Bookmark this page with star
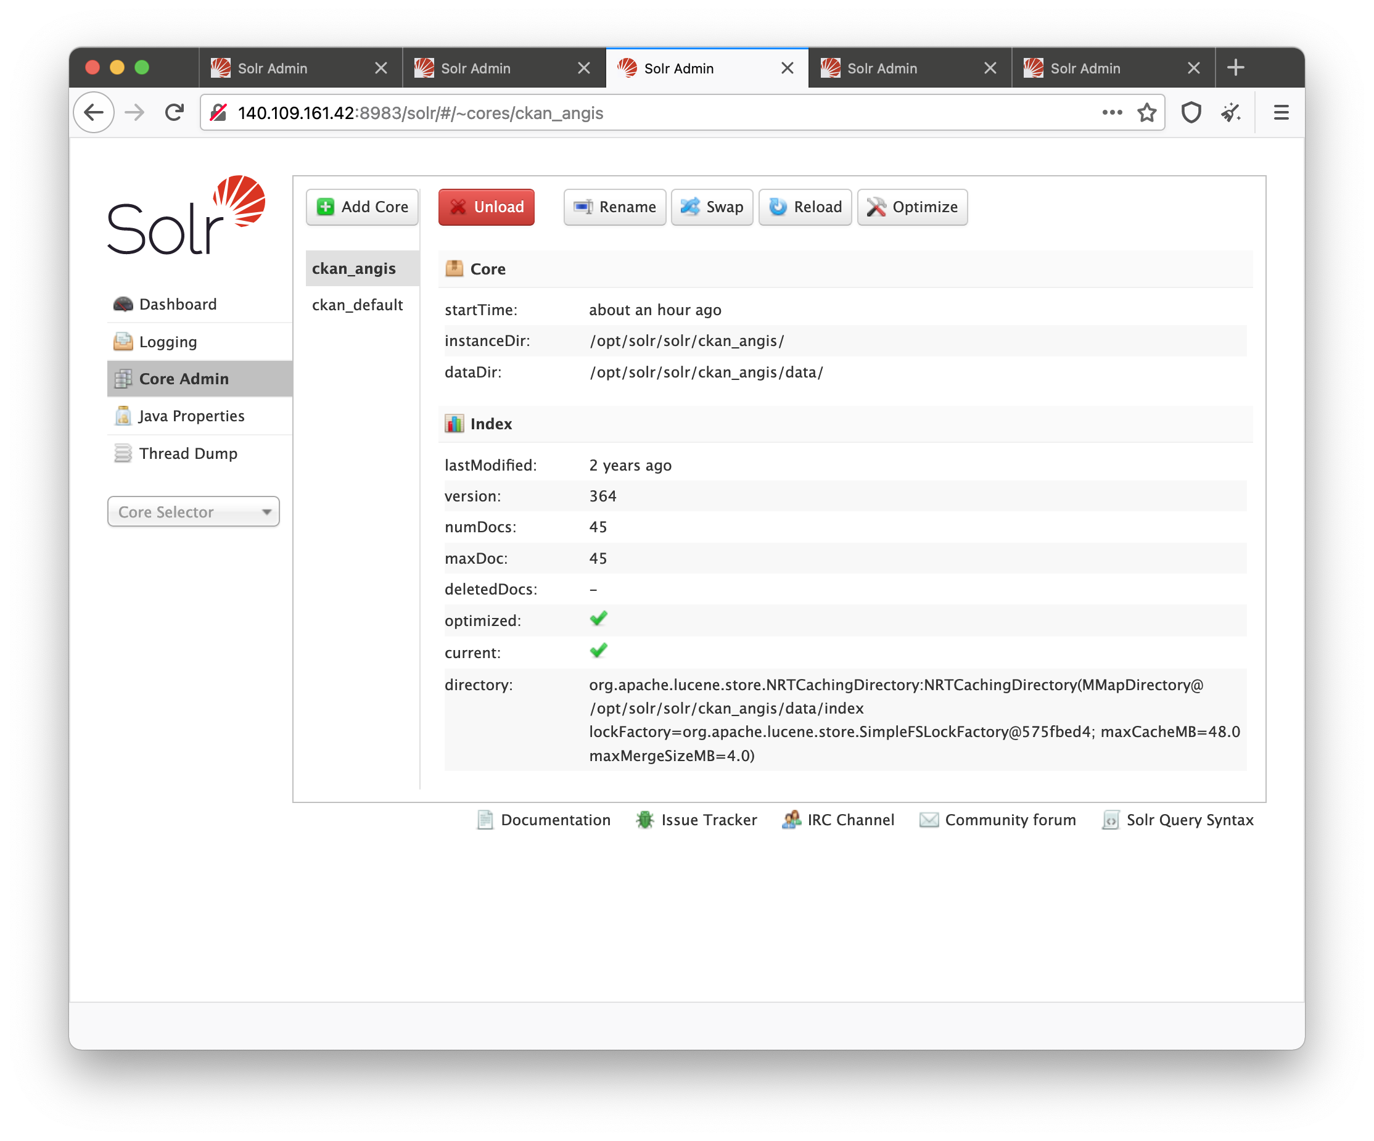Image resolution: width=1374 pixels, height=1141 pixels. 1146,112
